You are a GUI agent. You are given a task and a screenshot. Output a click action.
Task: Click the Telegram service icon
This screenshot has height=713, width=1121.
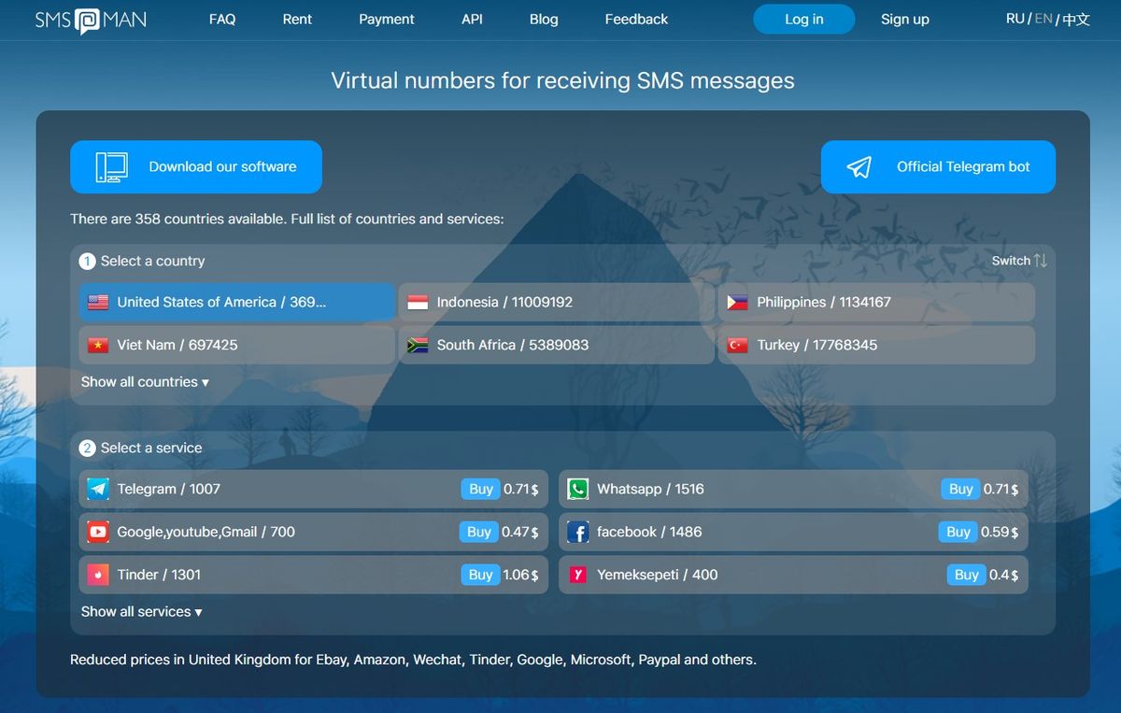pyautogui.click(x=97, y=489)
